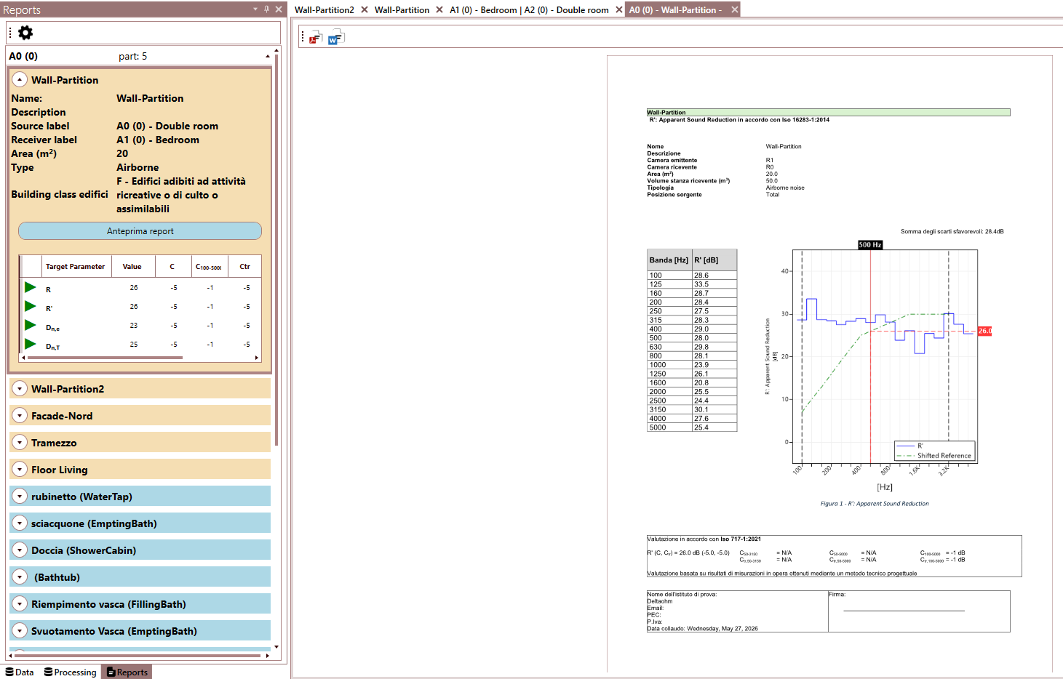Close the Wall-Partition document tab
1063x679 pixels.
coord(439,10)
